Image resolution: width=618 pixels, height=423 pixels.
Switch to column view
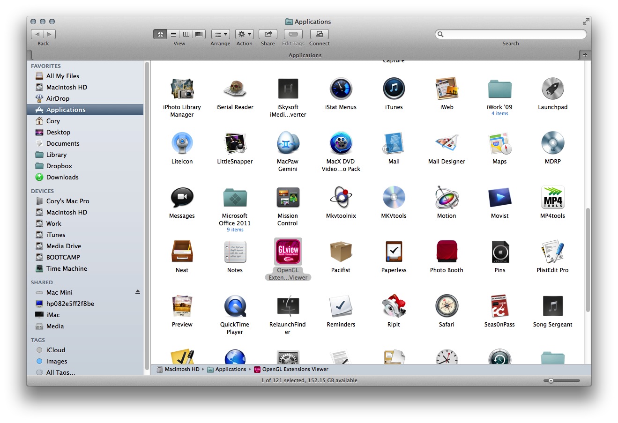click(x=186, y=34)
